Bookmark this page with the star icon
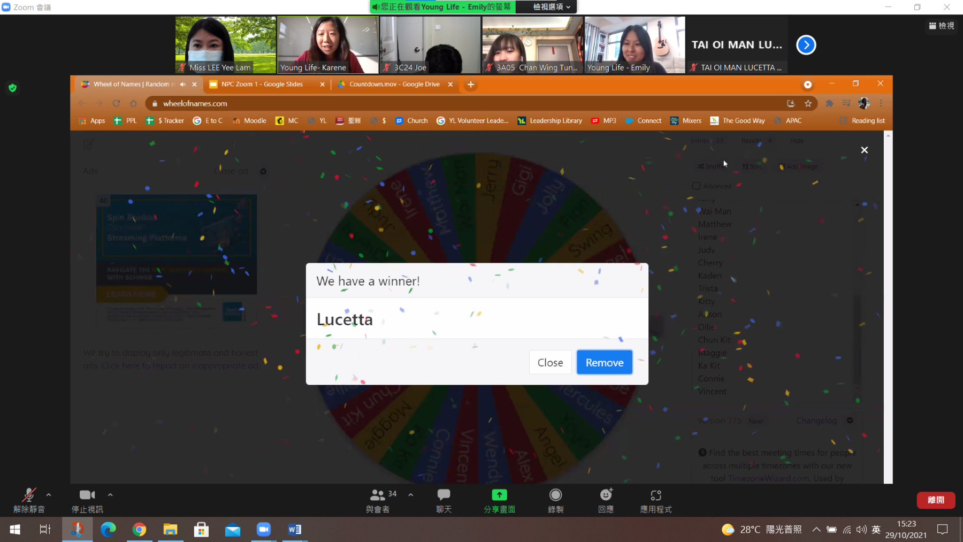 (x=808, y=103)
